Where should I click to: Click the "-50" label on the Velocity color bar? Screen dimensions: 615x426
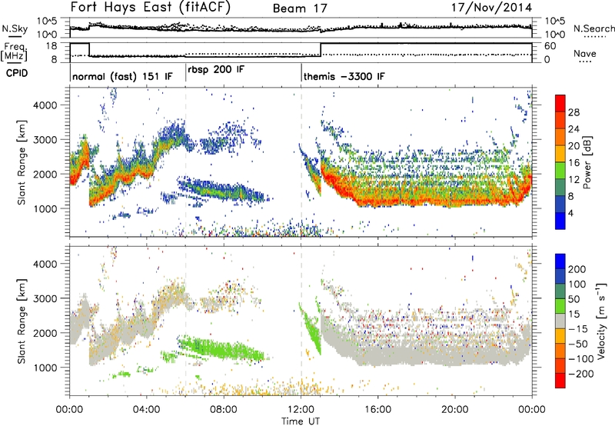[x=577, y=344]
